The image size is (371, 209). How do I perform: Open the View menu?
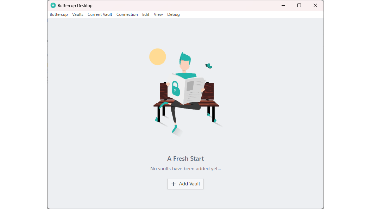point(158,14)
